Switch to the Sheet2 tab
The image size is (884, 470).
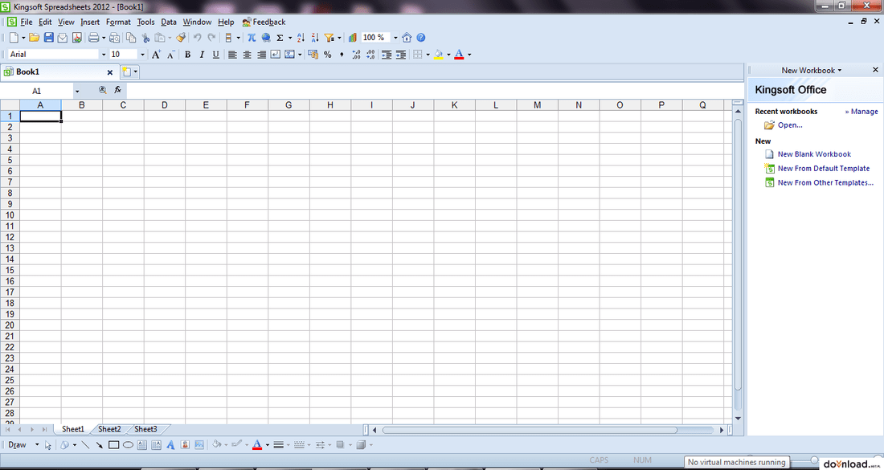click(x=109, y=429)
